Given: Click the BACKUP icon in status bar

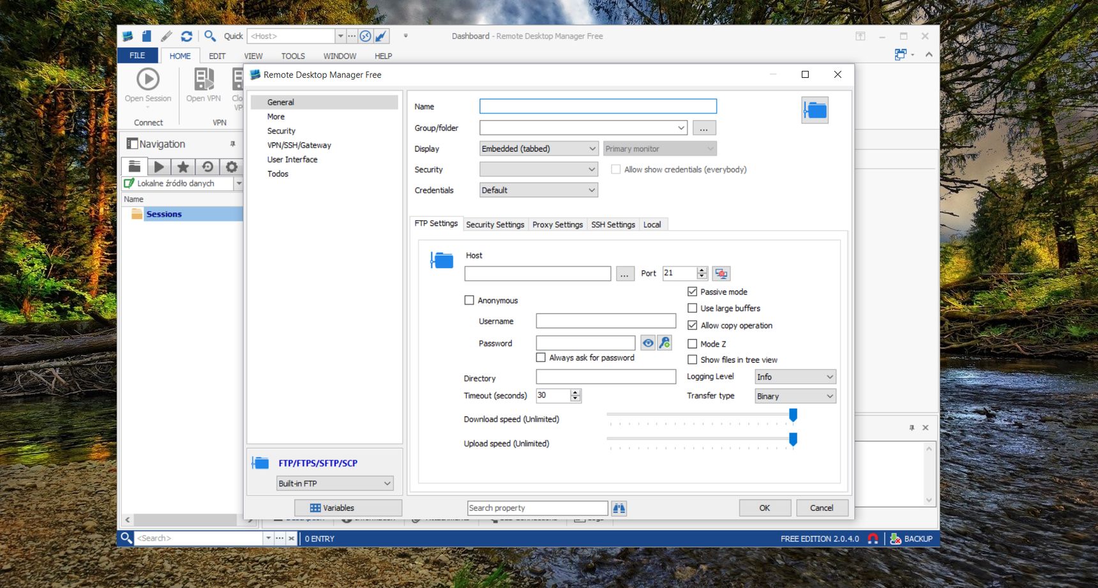Looking at the screenshot, I should pyautogui.click(x=896, y=539).
